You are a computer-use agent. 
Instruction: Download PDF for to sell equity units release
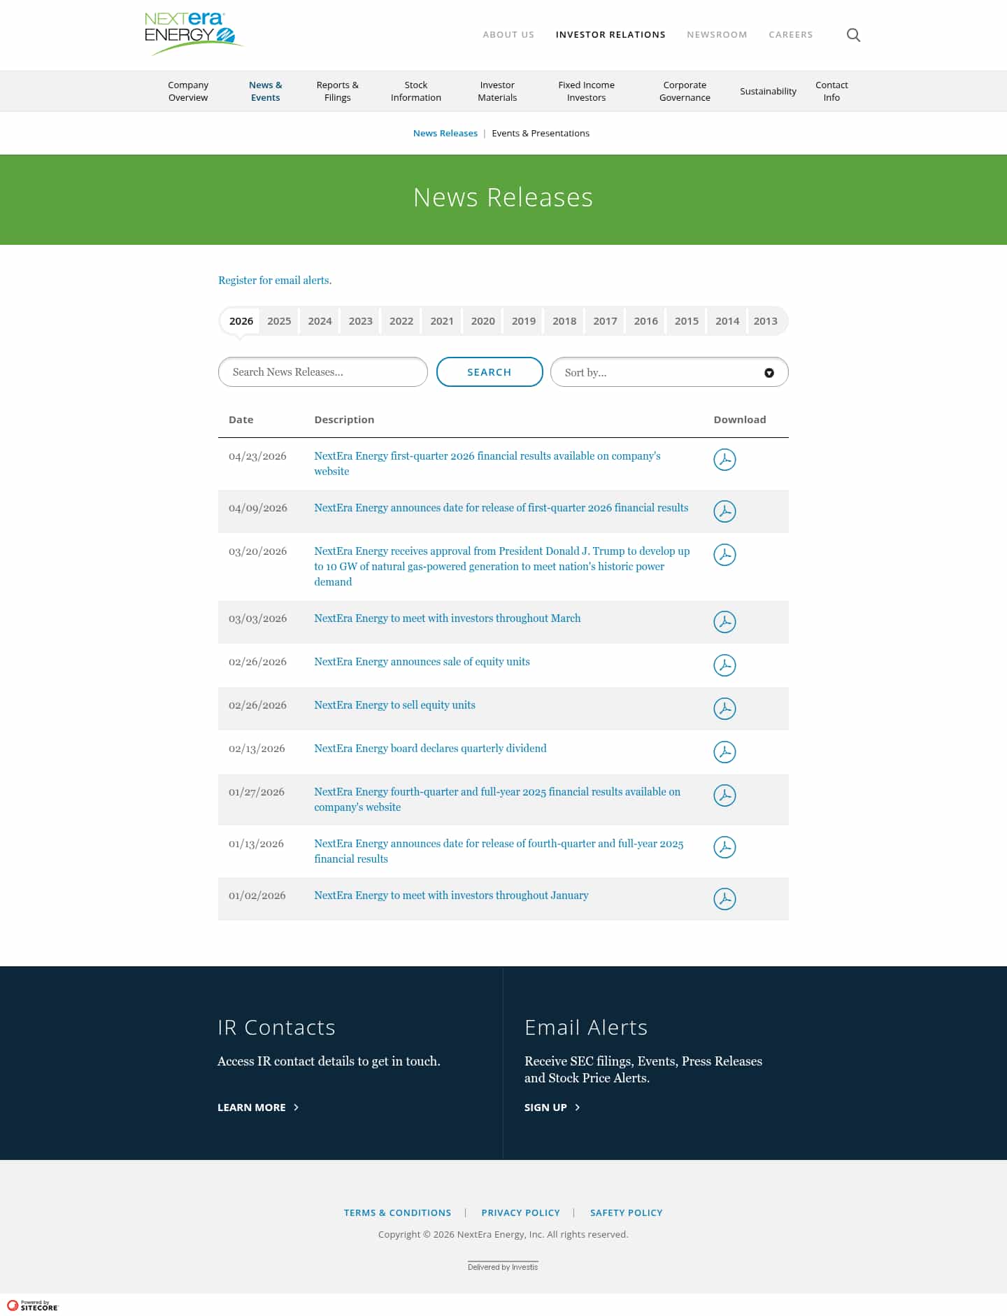coord(724,709)
